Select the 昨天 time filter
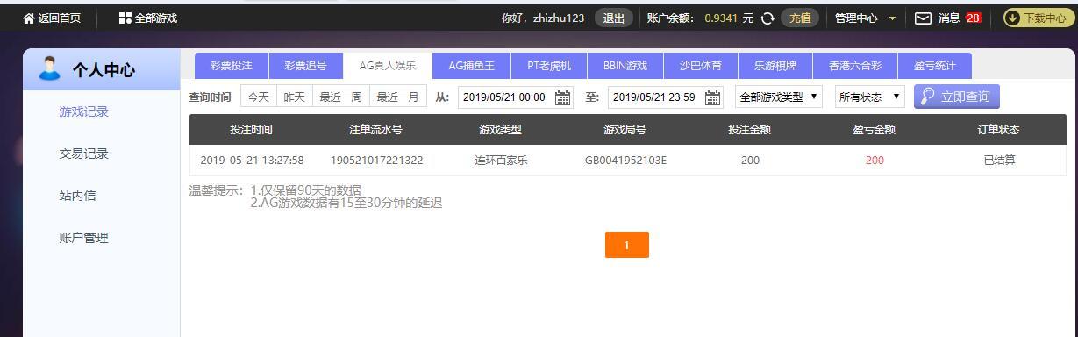This screenshot has width=1078, height=337. point(295,97)
